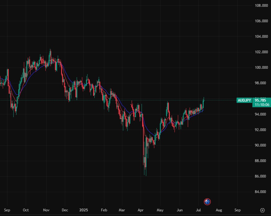Click the May label on time axis
Screen dimensions: 271x216
[160, 210]
